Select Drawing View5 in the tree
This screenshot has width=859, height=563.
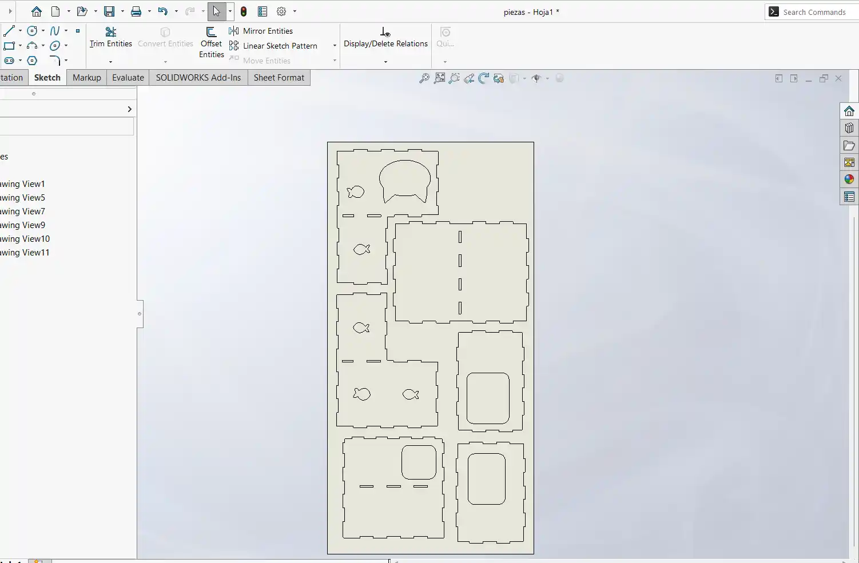(23, 198)
